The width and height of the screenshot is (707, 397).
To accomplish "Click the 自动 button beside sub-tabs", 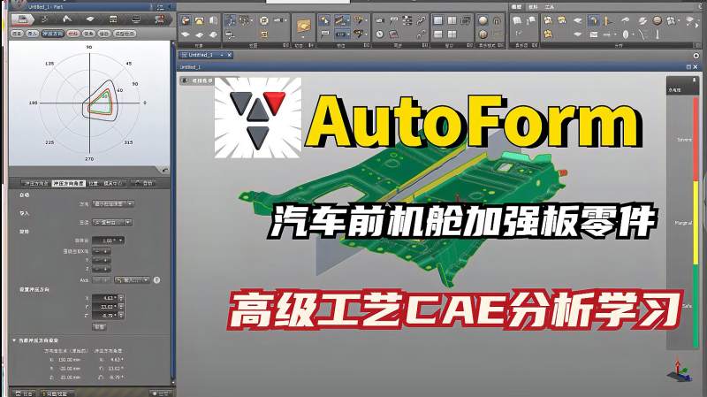I will [x=143, y=184].
